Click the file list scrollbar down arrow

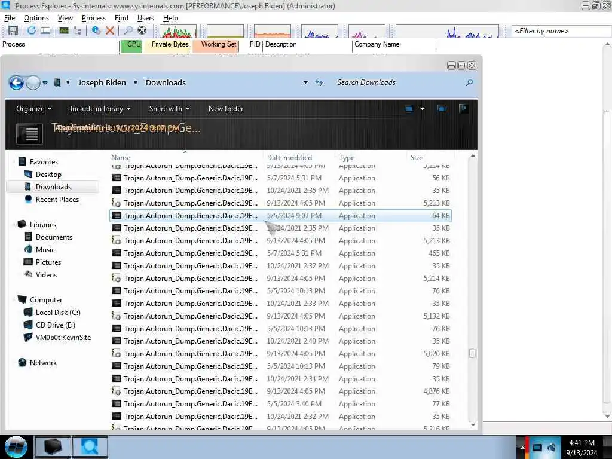pos(473,425)
